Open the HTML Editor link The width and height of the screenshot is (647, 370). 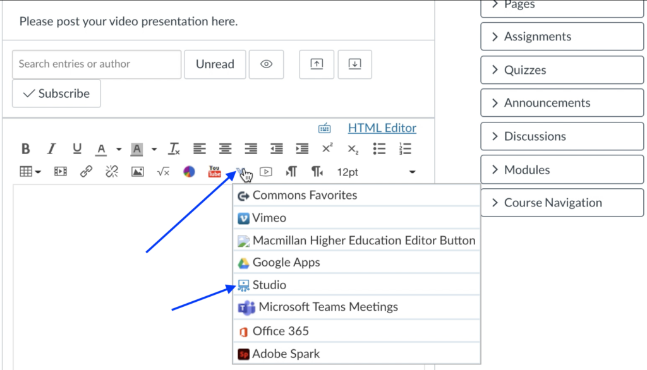(x=382, y=128)
